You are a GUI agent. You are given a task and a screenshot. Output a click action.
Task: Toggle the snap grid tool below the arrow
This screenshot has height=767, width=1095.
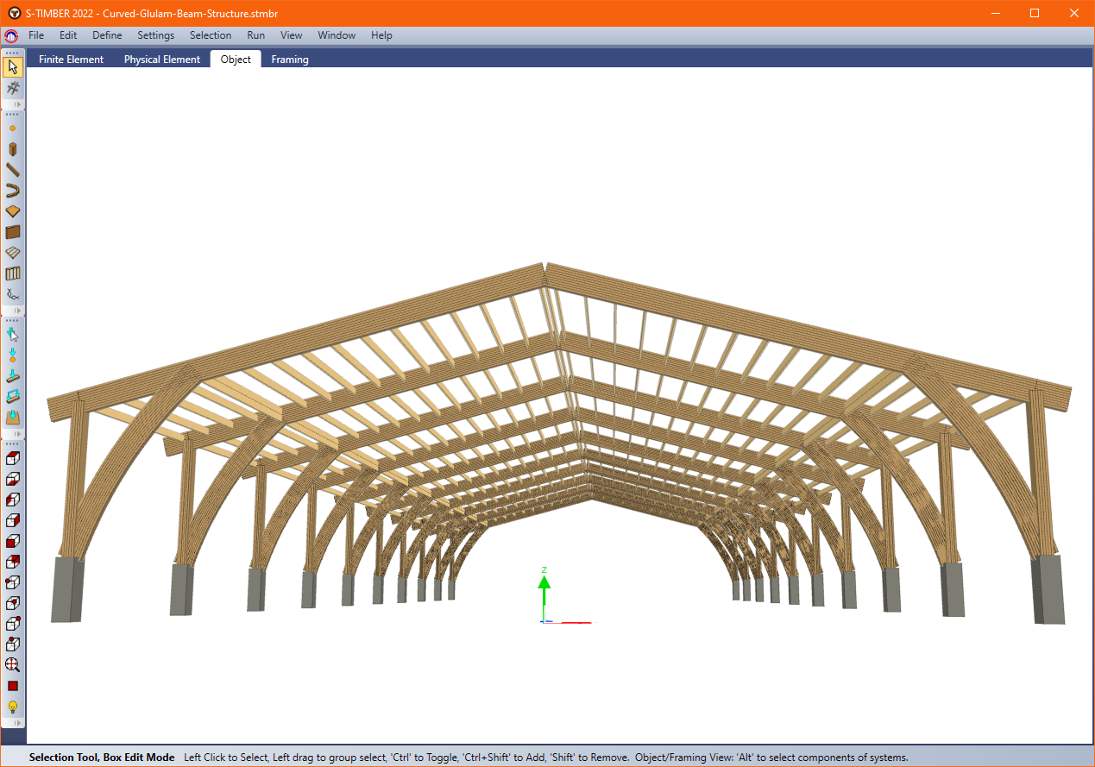(x=13, y=87)
